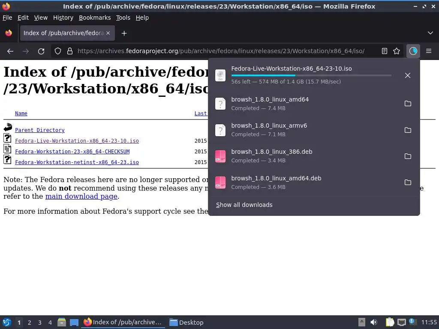
Task: Open a new tab with the plus button
Action: point(124,33)
